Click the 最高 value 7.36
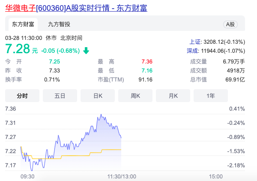Image resolution: width=257 pixels, height=181 pixels. pos(147,62)
